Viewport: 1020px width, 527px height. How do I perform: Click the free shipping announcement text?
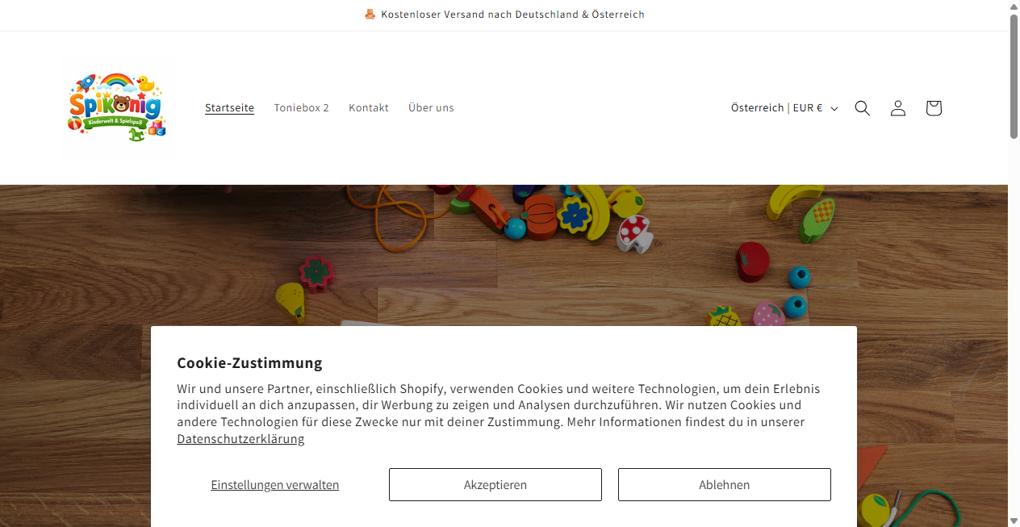512,14
